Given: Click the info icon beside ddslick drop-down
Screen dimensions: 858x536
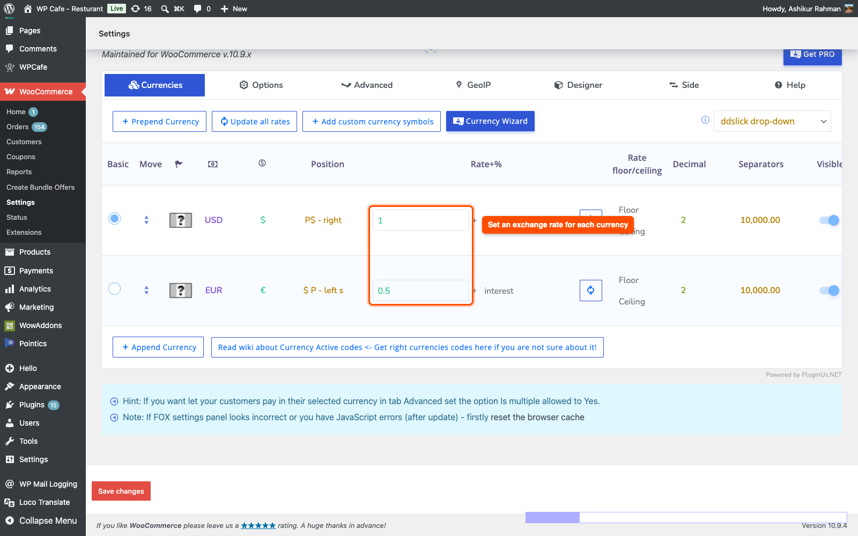Looking at the screenshot, I should click(705, 120).
